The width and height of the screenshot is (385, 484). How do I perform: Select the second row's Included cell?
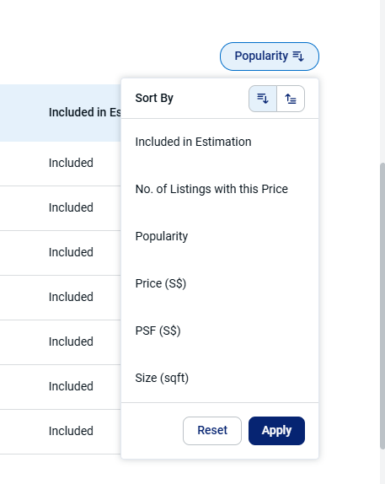coord(71,207)
